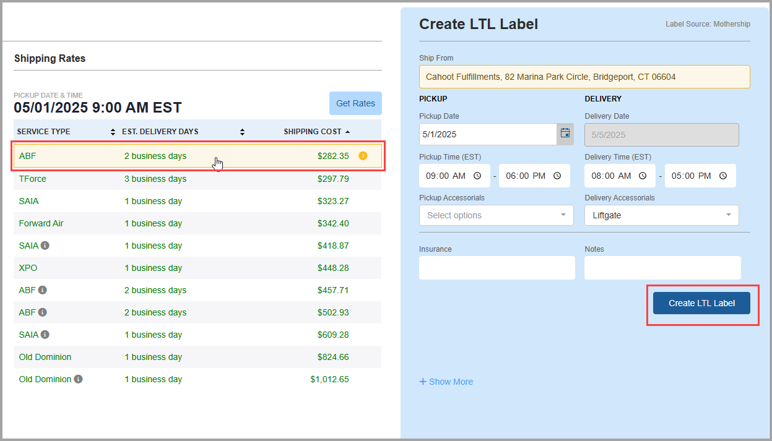Image resolution: width=772 pixels, height=441 pixels.
Task: Click '3 business days' in TForce row
Action: (x=155, y=179)
